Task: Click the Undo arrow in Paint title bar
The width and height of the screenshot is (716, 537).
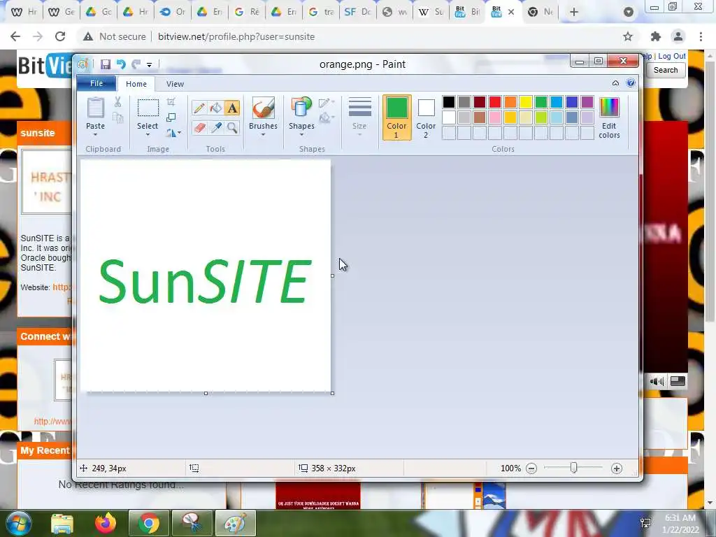Action: pyautogui.click(x=121, y=64)
